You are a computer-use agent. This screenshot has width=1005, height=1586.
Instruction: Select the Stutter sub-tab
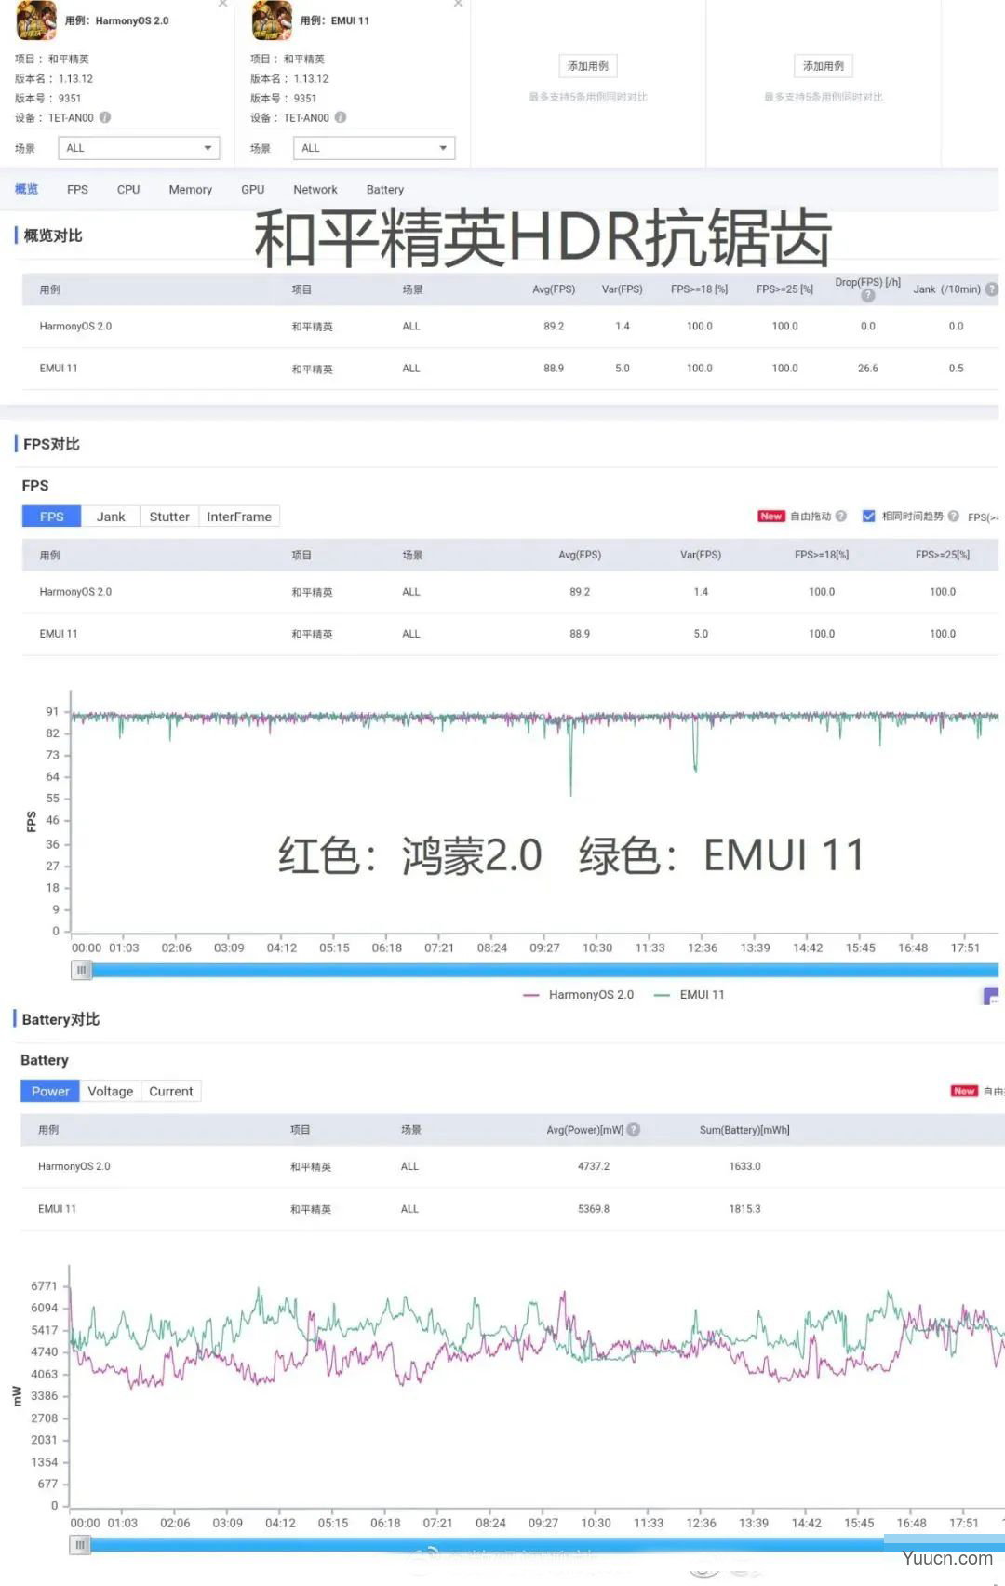coord(169,517)
